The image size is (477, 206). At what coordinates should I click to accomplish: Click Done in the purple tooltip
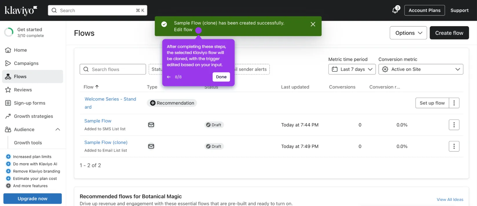(221, 77)
